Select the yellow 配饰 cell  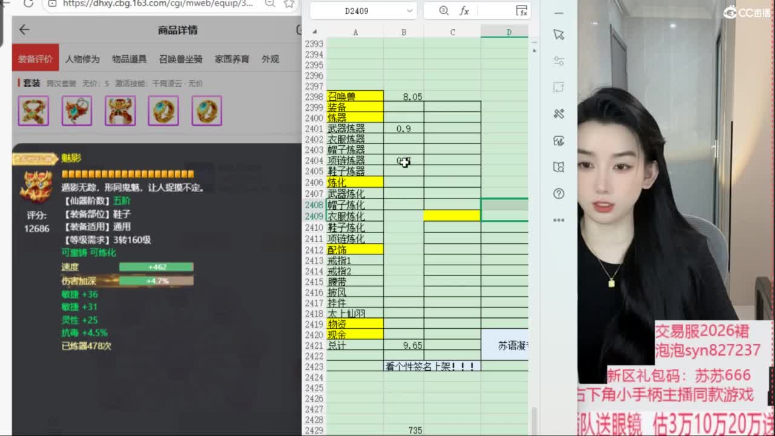coord(355,249)
